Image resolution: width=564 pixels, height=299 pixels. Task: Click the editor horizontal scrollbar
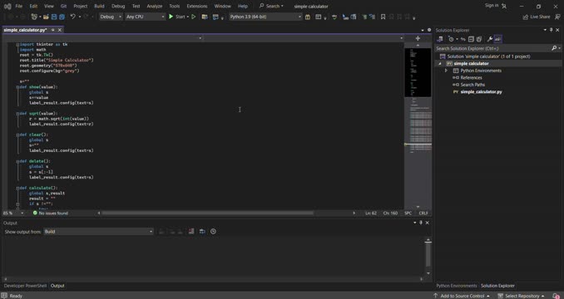(207, 213)
